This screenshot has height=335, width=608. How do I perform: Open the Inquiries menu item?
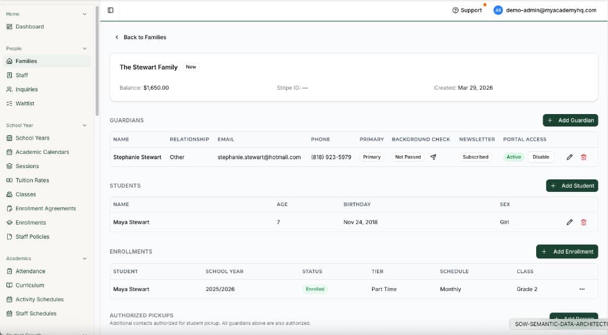click(x=47, y=89)
